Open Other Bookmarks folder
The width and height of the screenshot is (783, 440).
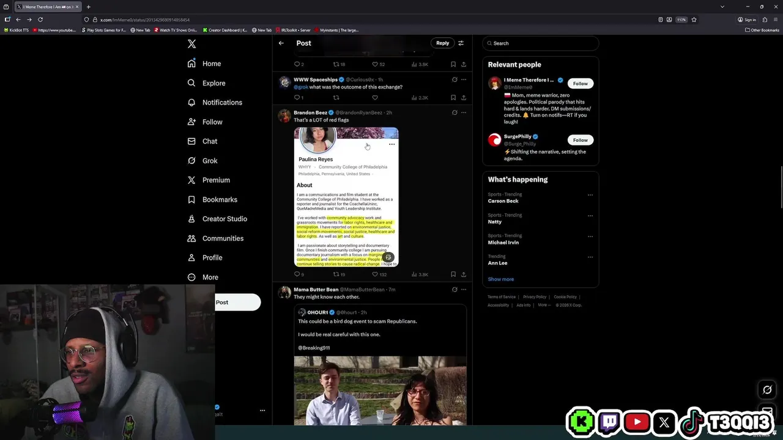tap(762, 30)
